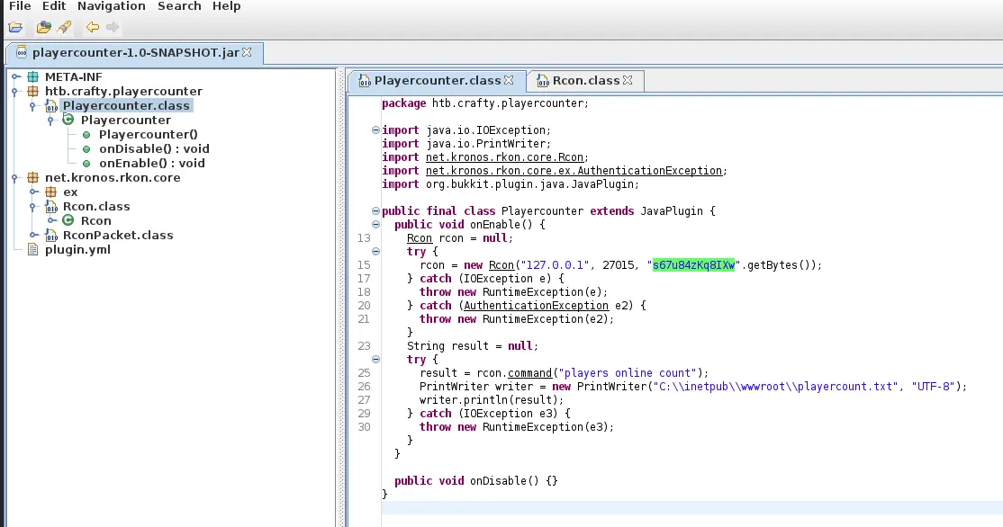The width and height of the screenshot is (1003, 527).
Task: Open the Search menu
Action: coord(179,6)
